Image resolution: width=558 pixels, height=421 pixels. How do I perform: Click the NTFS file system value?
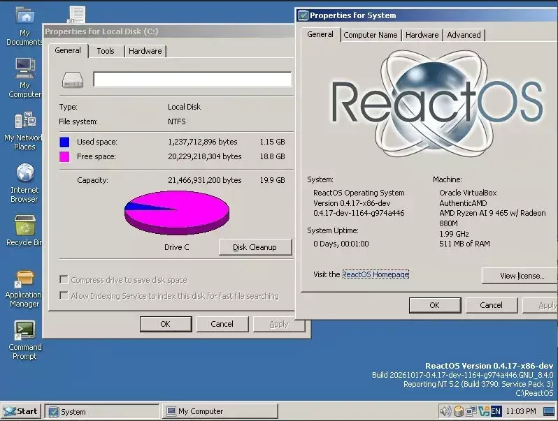coord(177,121)
